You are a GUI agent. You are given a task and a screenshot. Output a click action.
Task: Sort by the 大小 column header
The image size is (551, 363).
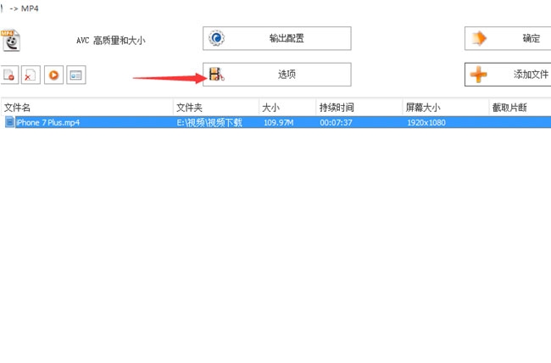(287, 108)
